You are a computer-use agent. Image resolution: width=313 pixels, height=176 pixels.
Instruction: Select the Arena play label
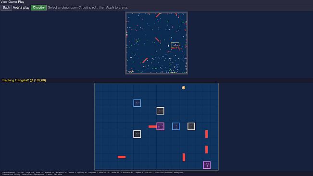point(21,8)
